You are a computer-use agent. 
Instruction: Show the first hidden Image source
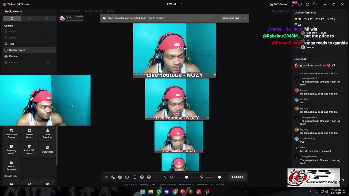(x=48, y=32)
